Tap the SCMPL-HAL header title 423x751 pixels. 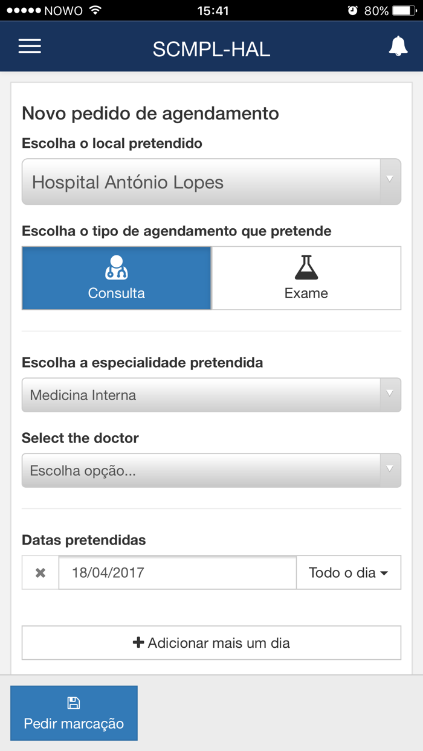(x=211, y=50)
